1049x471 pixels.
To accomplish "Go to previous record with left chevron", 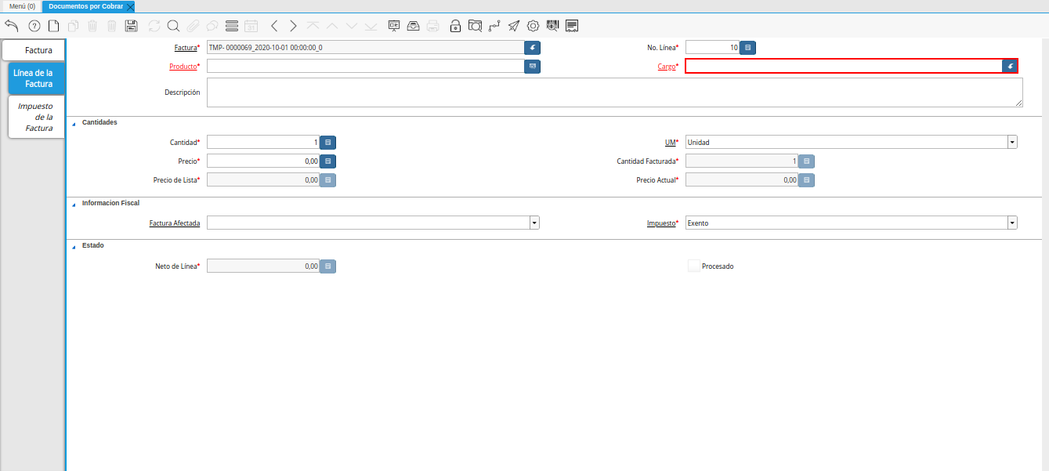I will [x=273, y=26].
